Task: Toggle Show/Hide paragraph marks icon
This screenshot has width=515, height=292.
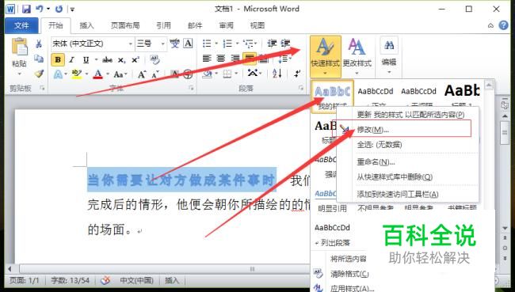Action: click(297, 74)
